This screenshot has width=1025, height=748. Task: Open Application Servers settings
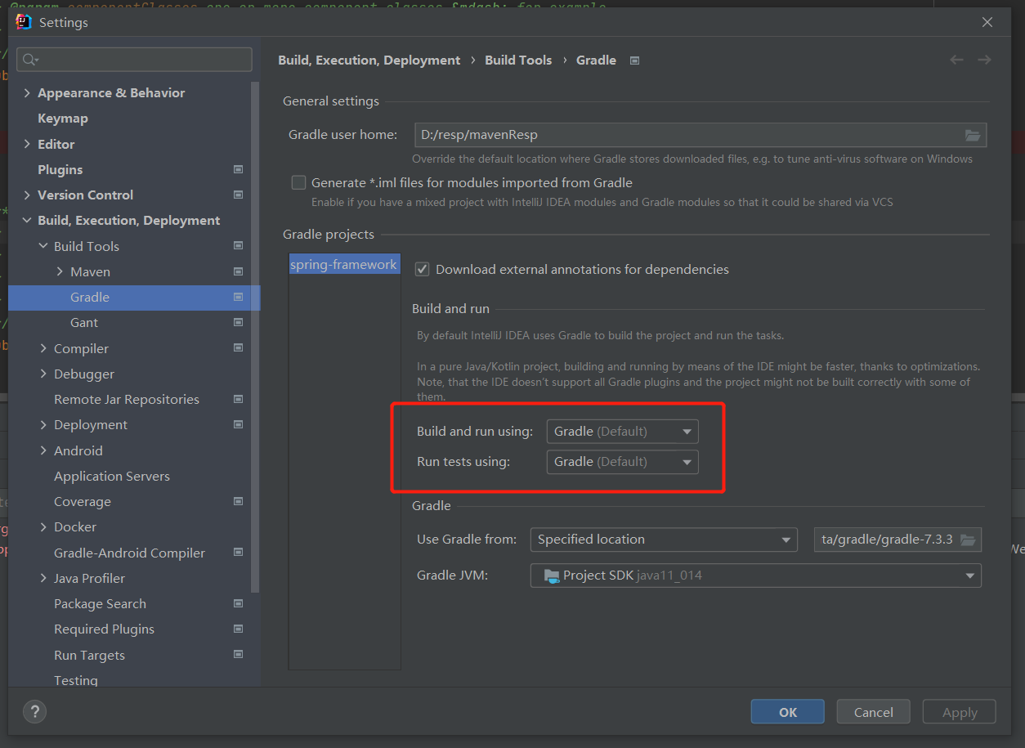[x=112, y=476]
